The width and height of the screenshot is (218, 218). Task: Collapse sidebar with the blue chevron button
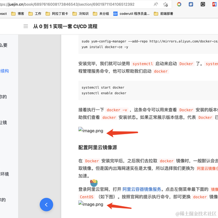[46, 205]
